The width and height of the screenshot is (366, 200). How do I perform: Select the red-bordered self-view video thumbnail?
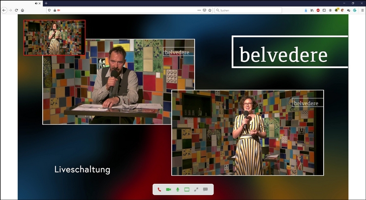pyautogui.click(x=54, y=38)
